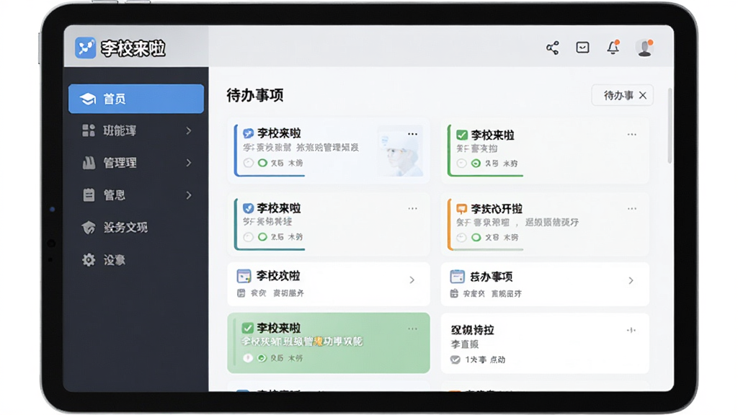Open photo thumbnail on blue-bordered card
Screen dimensions: 738x415
pyautogui.click(x=401, y=151)
